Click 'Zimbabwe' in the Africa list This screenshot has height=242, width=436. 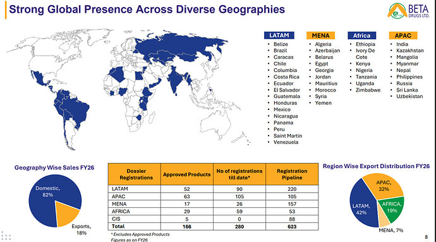pos(368,90)
